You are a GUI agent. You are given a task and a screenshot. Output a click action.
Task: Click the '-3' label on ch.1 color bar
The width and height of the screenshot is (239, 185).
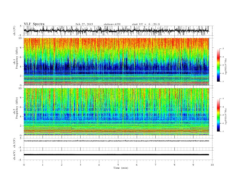coord(222,49)
